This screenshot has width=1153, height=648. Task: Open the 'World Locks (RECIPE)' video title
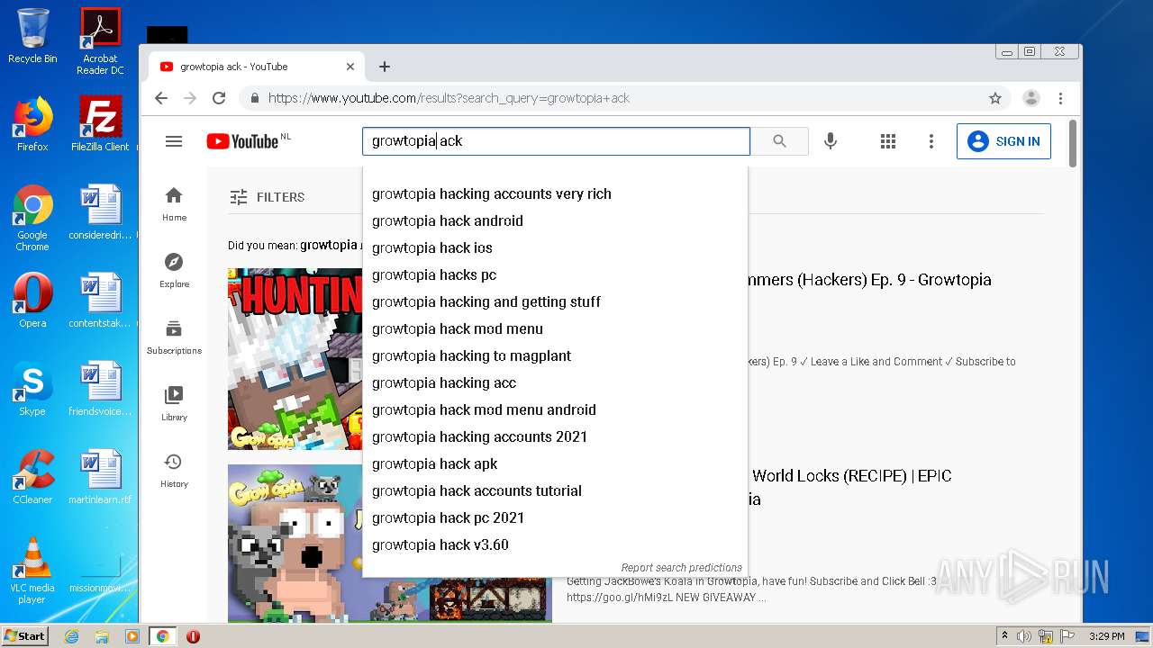(x=851, y=476)
